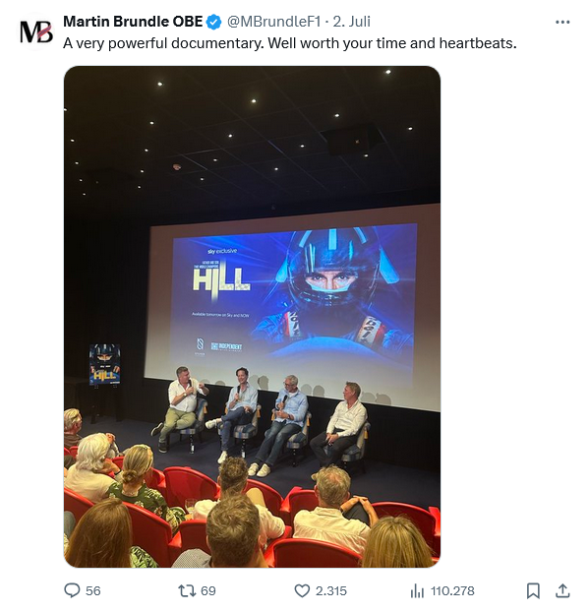The height and width of the screenshot is (612, 588).
Task: Expand the three-dot more options menu
Action: [562, 23]
